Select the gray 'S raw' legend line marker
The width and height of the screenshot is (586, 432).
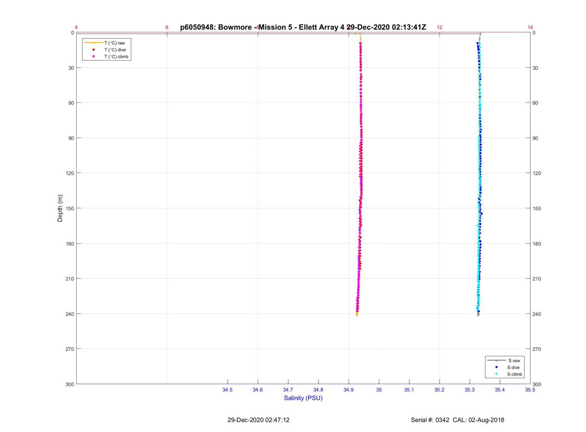[496, 360]
